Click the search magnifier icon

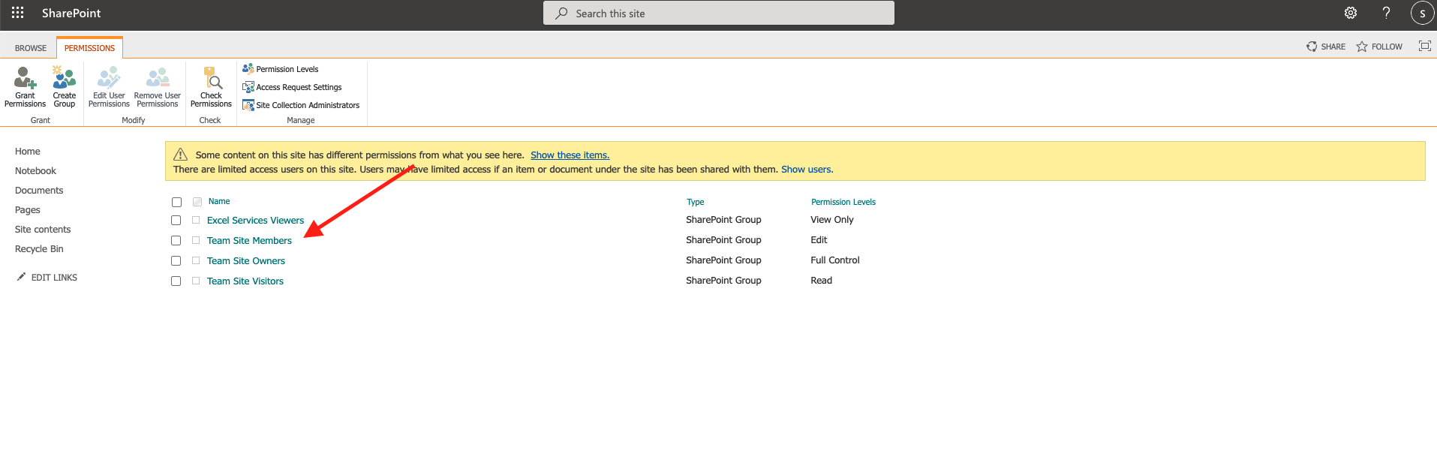(x=561, y=13)
